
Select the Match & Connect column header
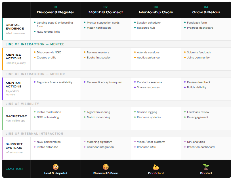coord(106,10)
